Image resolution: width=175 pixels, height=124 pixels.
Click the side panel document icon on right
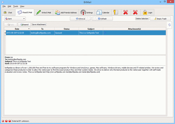tap(169, 25)
